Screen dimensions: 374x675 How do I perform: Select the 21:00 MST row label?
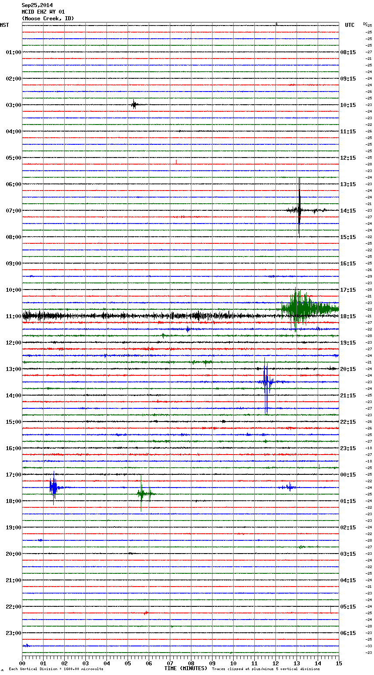pos(13,580)
